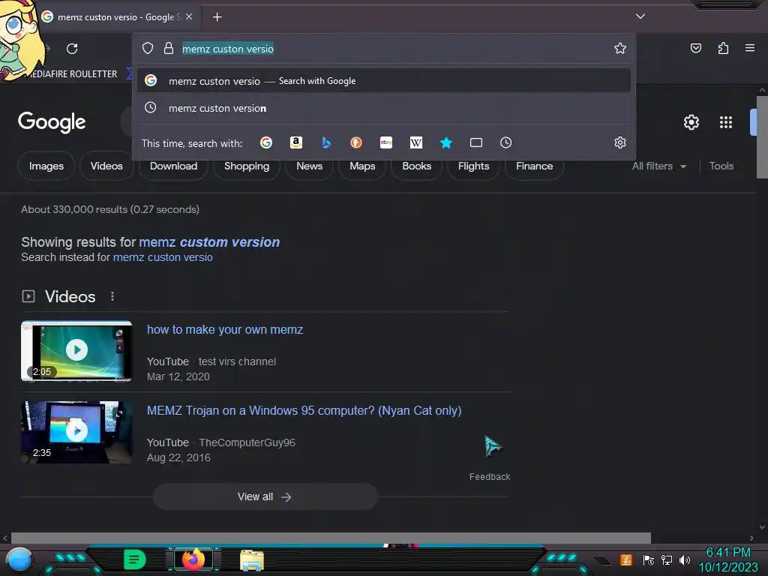Open the Start orb in the taskbar
Image resolution: width=768 pixels, height=576 pixels.
19,559
